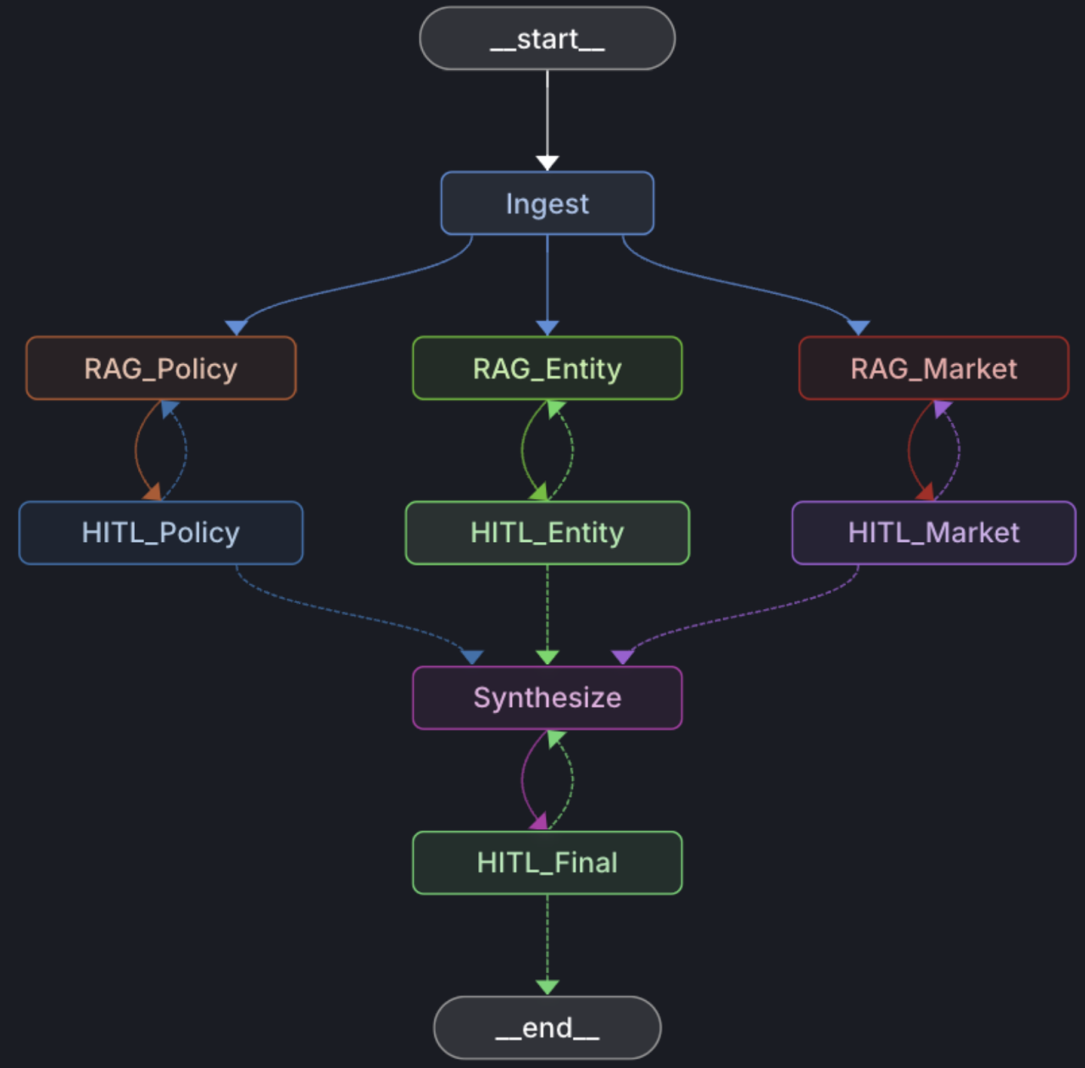The image size is (1085, 1068).
Task: Select the RAG_Market node
Action: point(932,368)
